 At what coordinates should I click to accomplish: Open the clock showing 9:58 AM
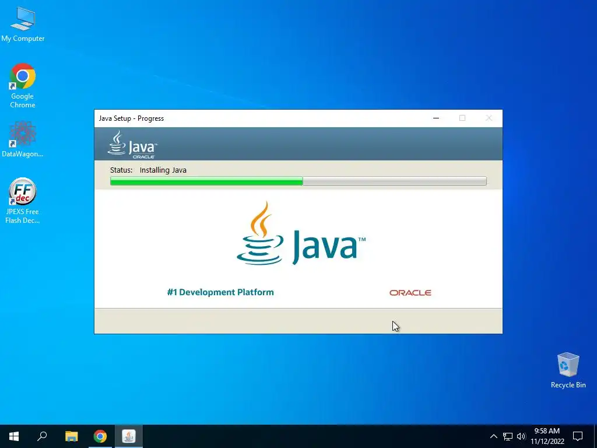click(547, 436)
